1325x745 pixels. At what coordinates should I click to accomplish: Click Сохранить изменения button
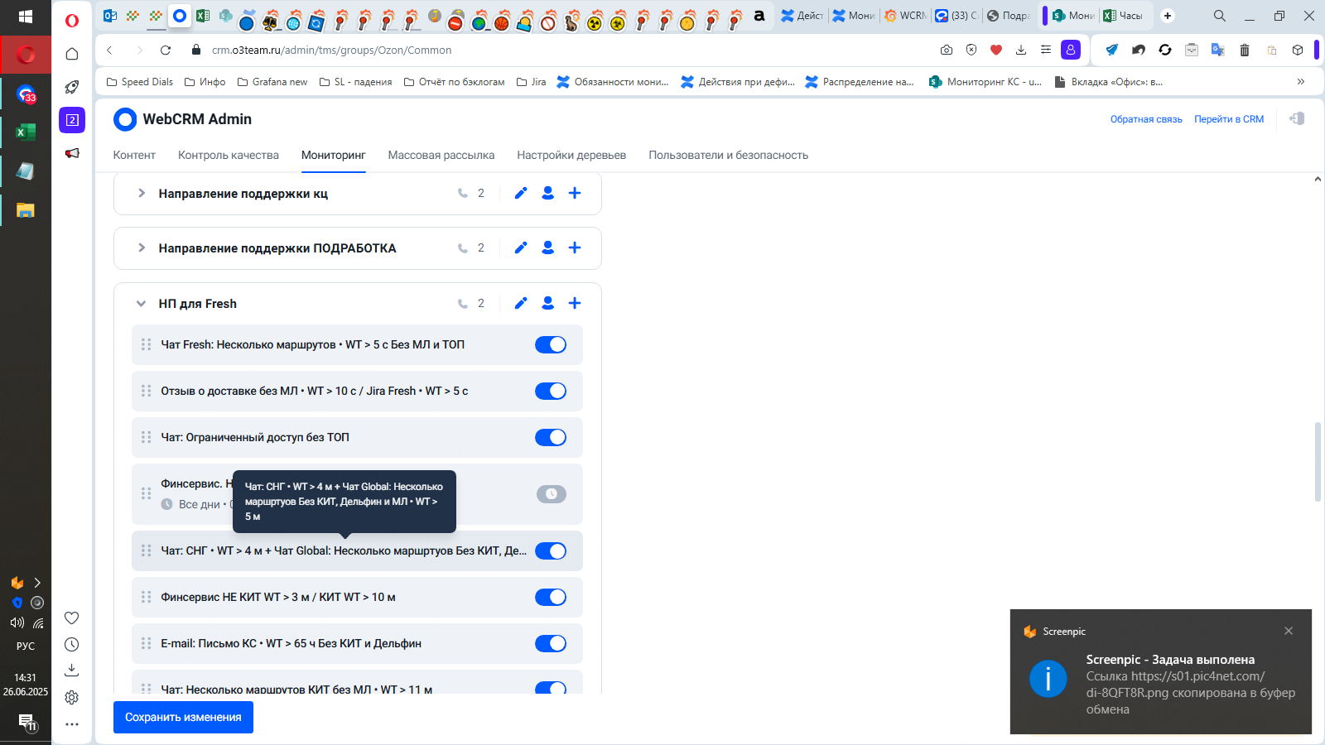[x=183, y=717]
